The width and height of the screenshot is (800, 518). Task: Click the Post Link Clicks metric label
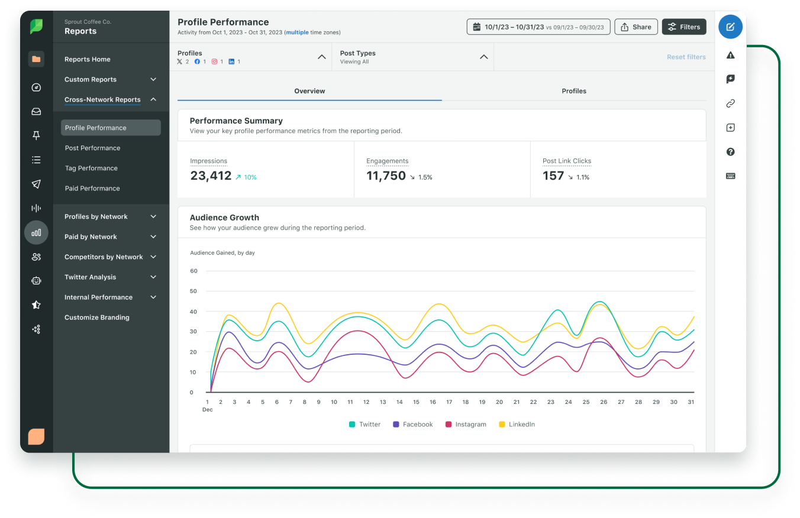(567, 161)
